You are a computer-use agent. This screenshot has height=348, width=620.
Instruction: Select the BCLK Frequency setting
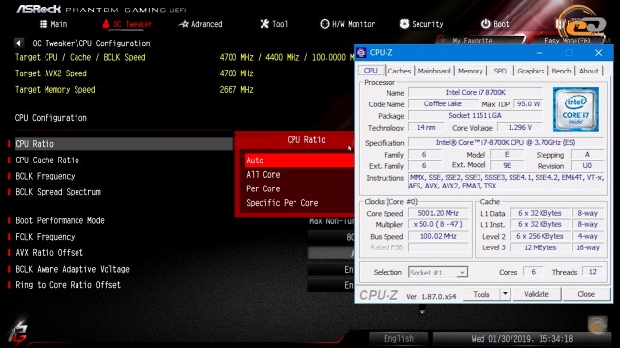click(46, 176)
